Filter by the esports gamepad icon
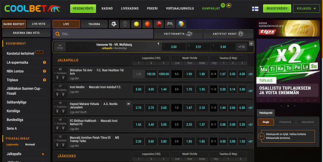Viewport: 323px width, 162px height. click(170, 24)
